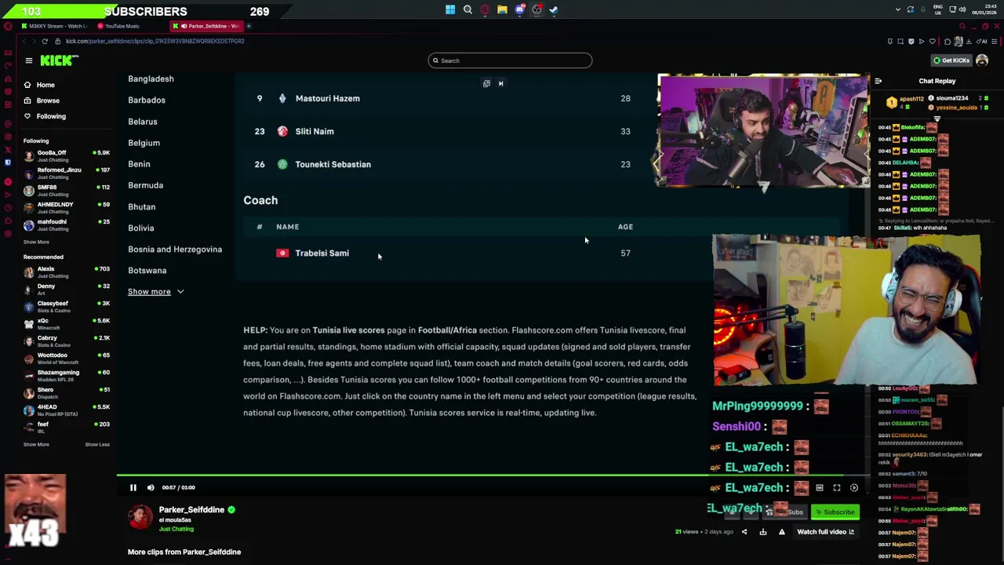Screen dimensions: 1004x565
Task: Collapse the Chat Replay panel
Action: (x=878, y=81)
